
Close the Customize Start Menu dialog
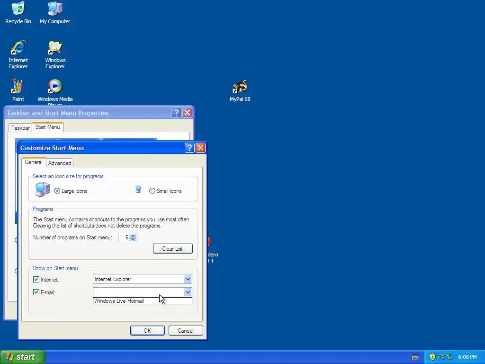[x=200, y=148]
